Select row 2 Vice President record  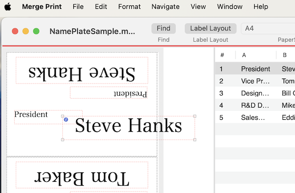click(x=255, y=81)
